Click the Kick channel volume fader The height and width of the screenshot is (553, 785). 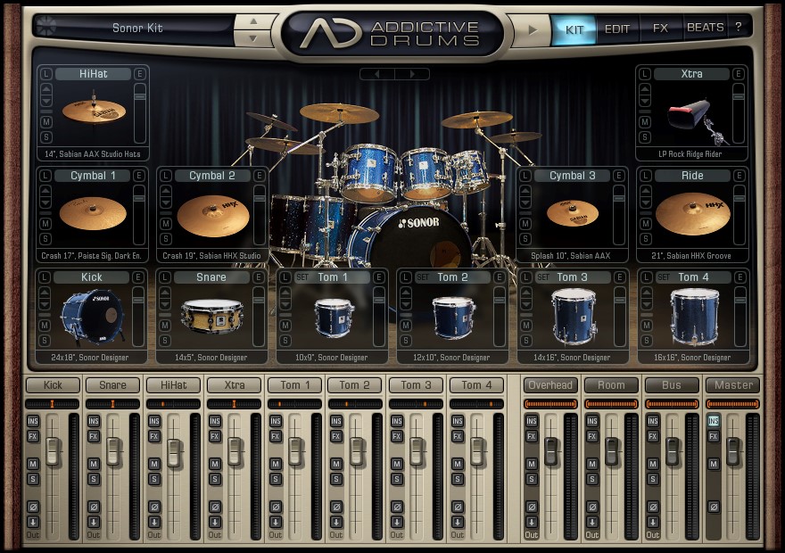click(53, 451)
